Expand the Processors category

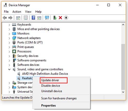[x=9, y=52]
